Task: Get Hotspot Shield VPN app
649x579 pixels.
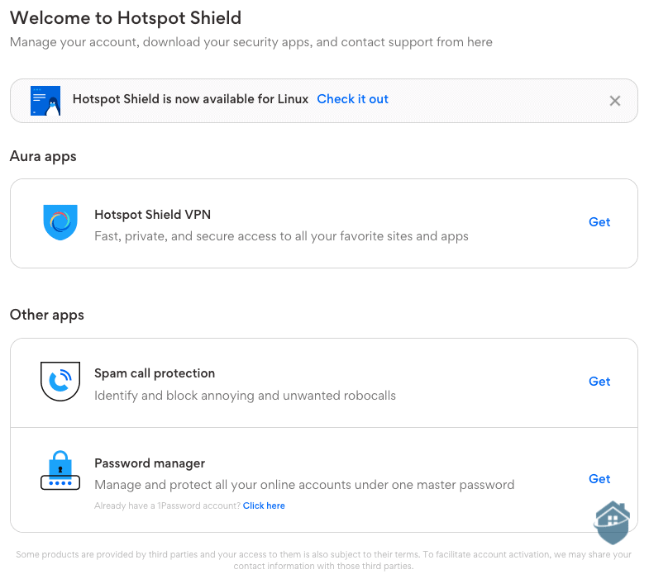Action: click(599, 222)
